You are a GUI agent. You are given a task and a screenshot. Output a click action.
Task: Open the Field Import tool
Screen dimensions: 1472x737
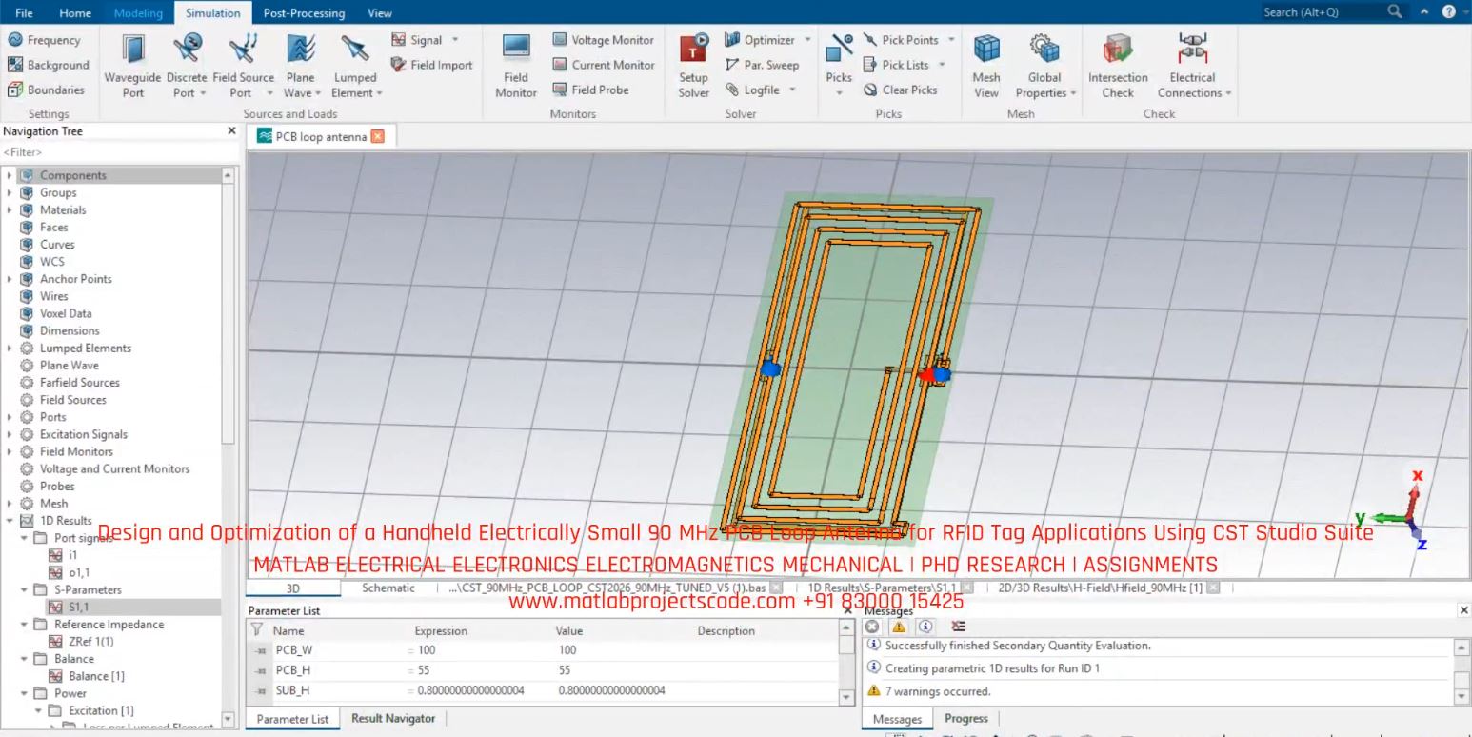point(432,65)
